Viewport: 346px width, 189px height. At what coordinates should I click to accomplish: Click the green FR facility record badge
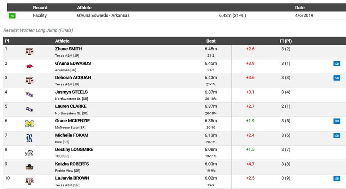[12, 16]
